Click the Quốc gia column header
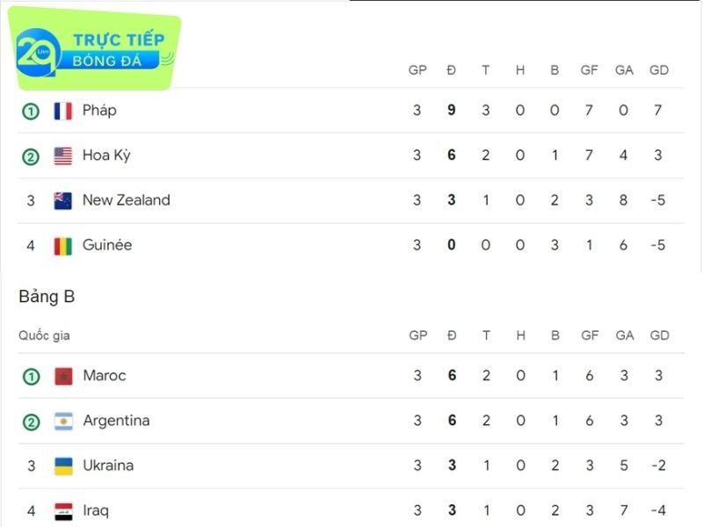Viewport: 703px width, 527px height. pos(44,336)
